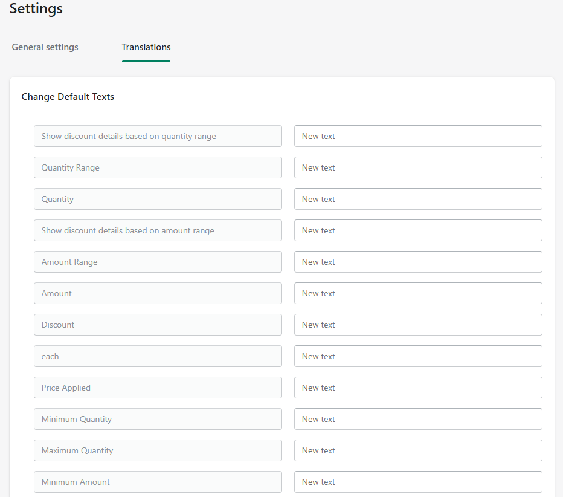Click the Settings page heading
The height and width of the screenshot is (497, 563).
pyautogui.click(x=36, y=8)
